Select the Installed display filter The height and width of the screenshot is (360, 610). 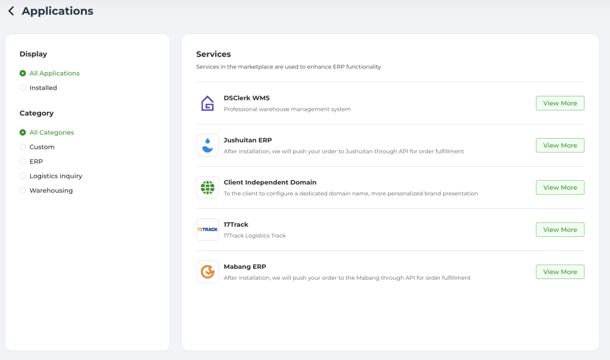[x=23, y=88]
